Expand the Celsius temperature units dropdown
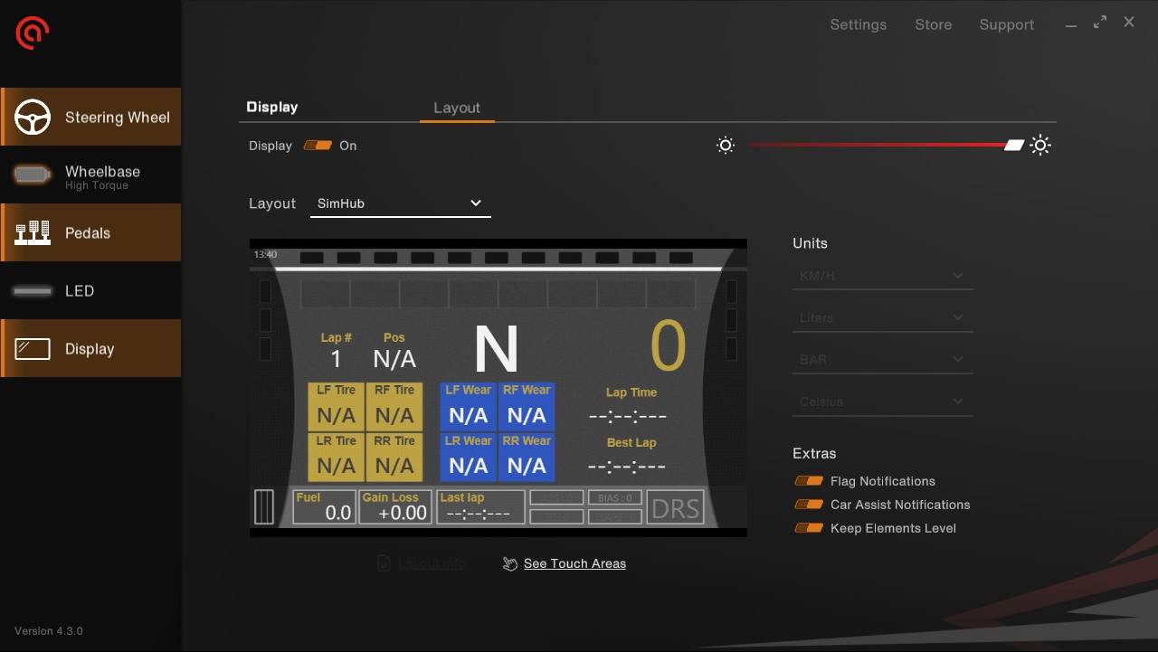The height and width of the screenshot is (652, 1158). pos(882,402)
